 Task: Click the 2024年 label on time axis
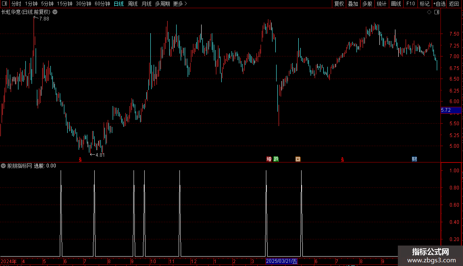[9, 261]
